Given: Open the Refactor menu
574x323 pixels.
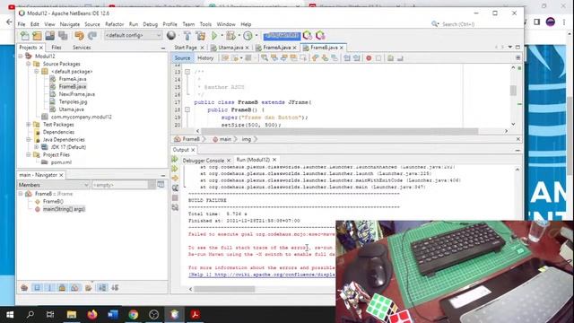Looking at the screenshot, I should tap(114, 24).
